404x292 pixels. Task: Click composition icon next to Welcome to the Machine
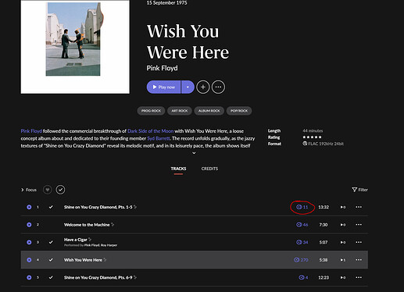[x=113, y=224]
